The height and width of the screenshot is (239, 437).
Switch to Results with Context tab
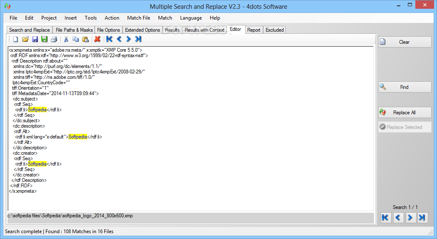click(205, 30)
